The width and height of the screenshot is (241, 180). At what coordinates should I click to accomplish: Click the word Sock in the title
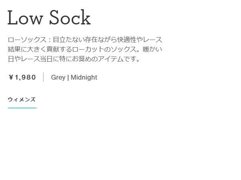pos(70,18)
